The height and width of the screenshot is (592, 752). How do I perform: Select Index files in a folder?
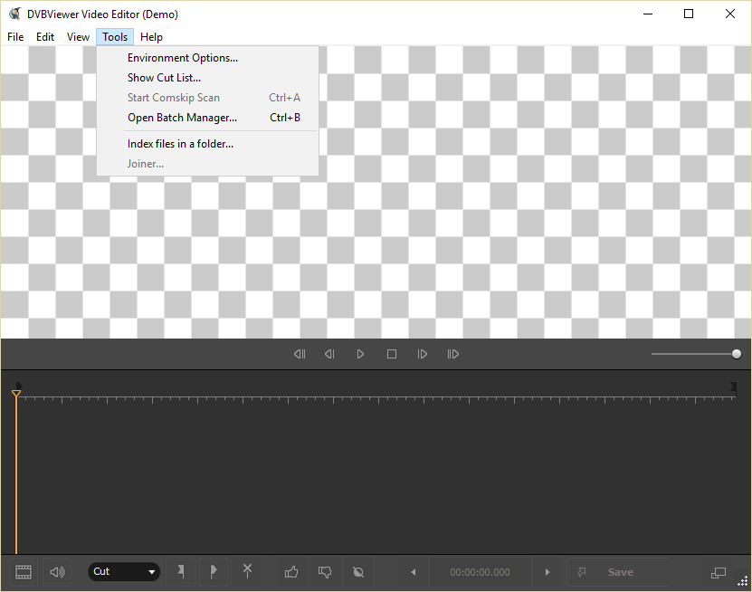(x=207, y=144)
